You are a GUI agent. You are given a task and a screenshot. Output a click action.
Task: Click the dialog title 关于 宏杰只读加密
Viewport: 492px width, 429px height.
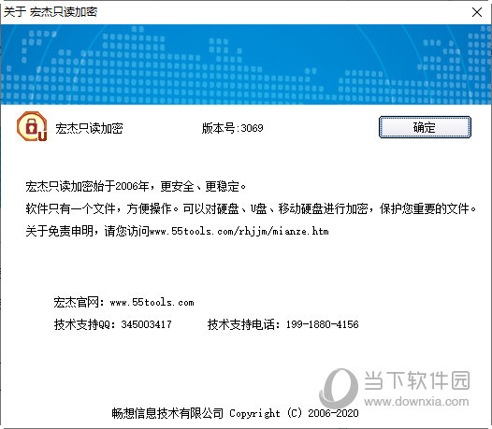(51, 12)
